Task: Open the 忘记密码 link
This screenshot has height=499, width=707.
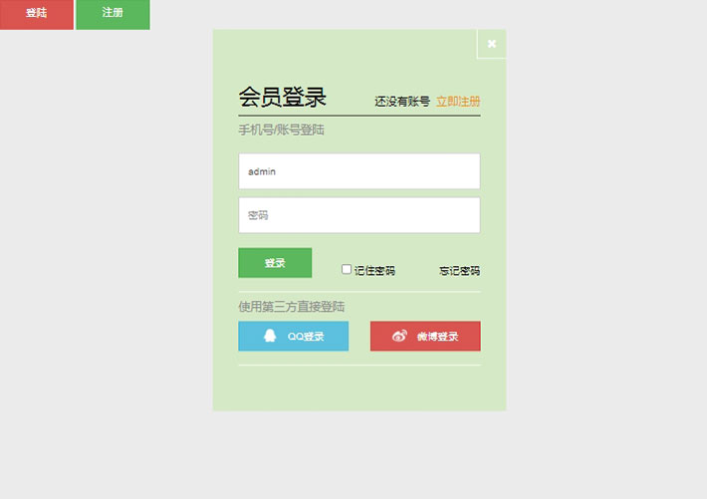Action: (x=459, y=271)
